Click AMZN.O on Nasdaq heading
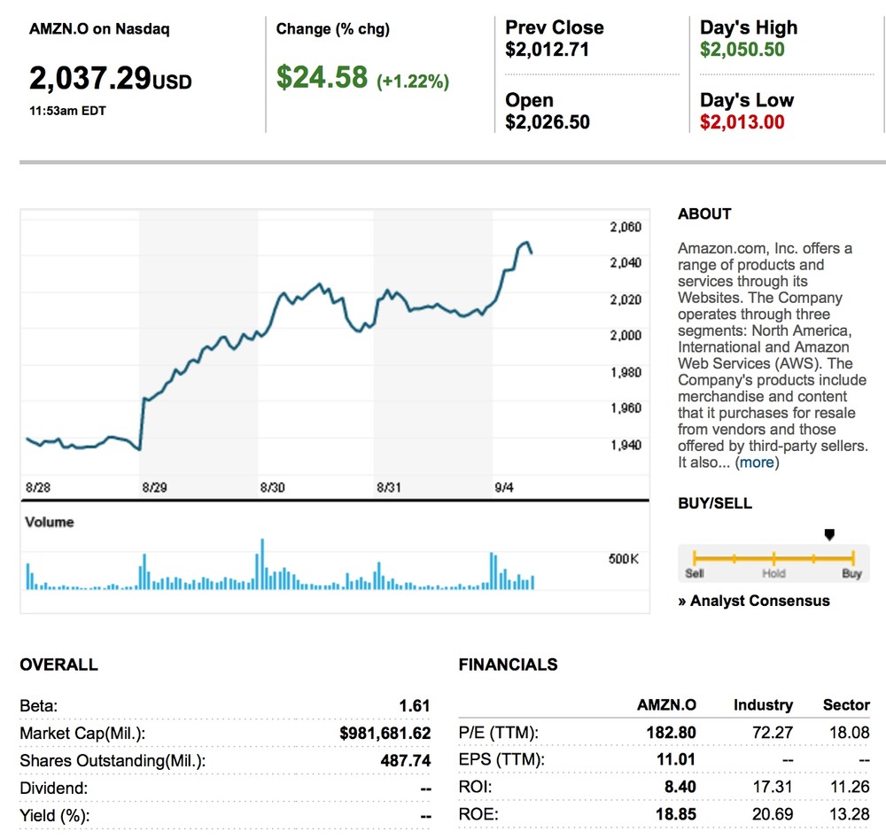Image resolution: width=886 pixels, height=839 pixels. click(99, 29)
